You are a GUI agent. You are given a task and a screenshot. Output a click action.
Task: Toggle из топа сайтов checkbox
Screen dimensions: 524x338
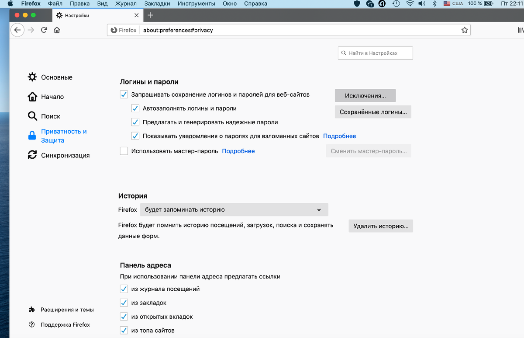tap(124, 330)
